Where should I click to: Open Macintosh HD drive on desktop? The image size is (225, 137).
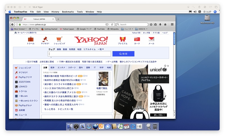point(207,18)
